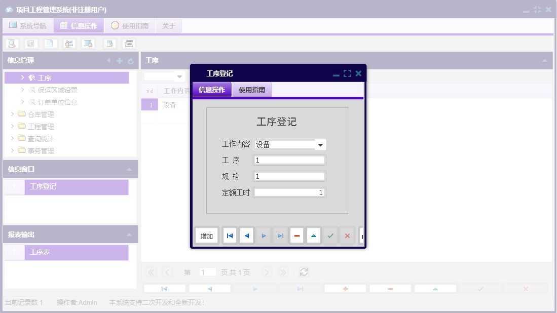Expand the 仓库管理 tree node
Screen dimensions: 557x313
[12, 114]
